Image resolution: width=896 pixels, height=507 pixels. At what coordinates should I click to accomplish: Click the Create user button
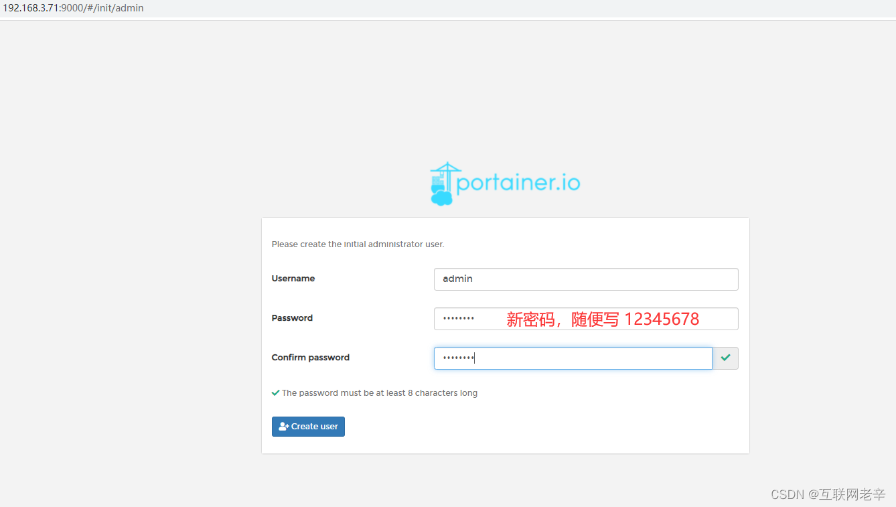[x=308, y=427]
